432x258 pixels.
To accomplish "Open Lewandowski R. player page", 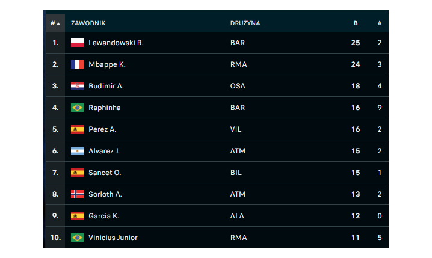I will click(x=116, y=43).
